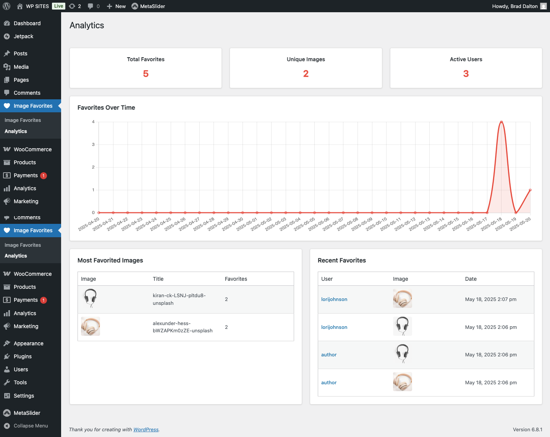
Task: Follow the WordPress footer link
Action: (146, 429)
